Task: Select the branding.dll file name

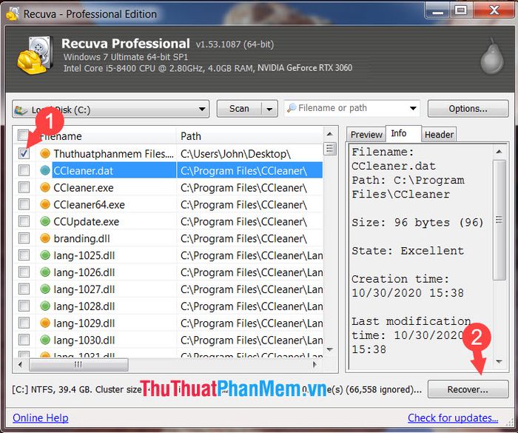Action: [81, 238]
